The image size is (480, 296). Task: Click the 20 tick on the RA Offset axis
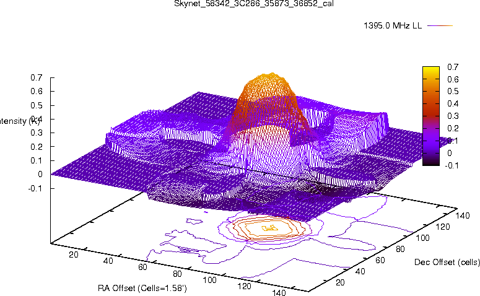pos(74,255)
